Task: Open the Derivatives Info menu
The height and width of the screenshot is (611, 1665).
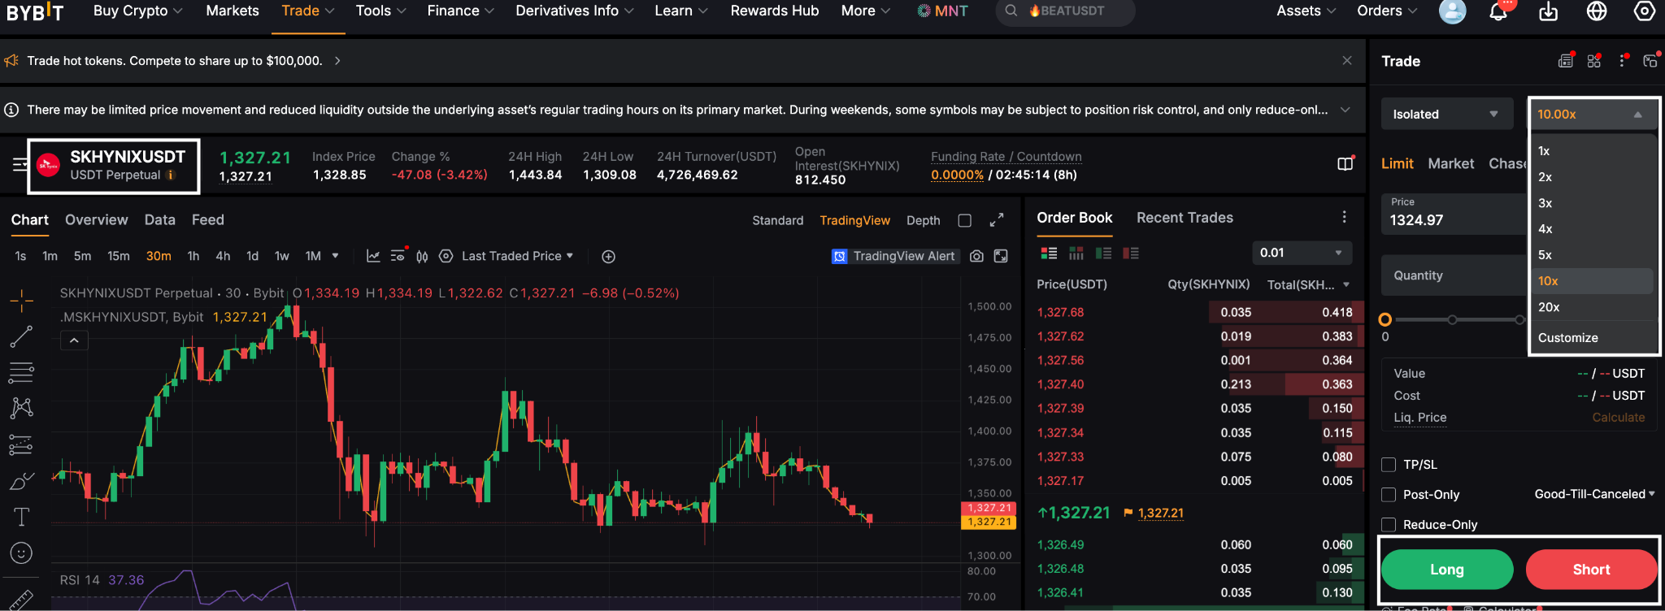Action: (575, 11)
